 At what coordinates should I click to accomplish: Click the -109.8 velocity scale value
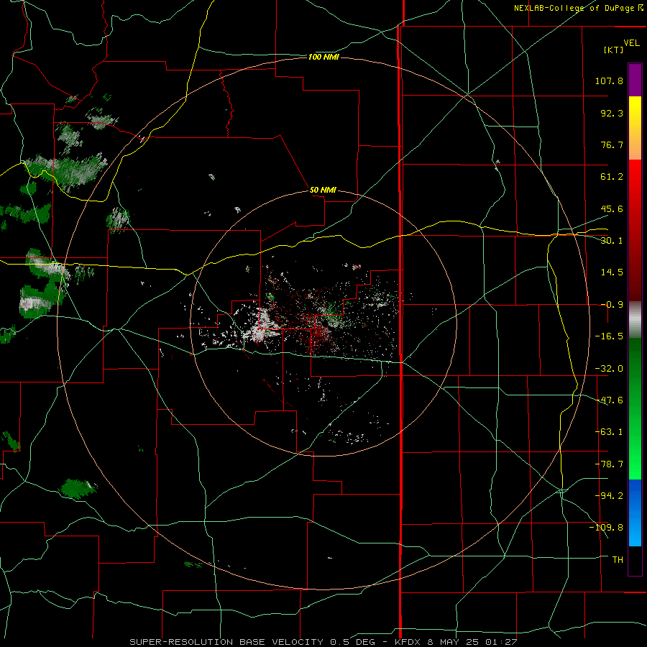pos(607,528)
